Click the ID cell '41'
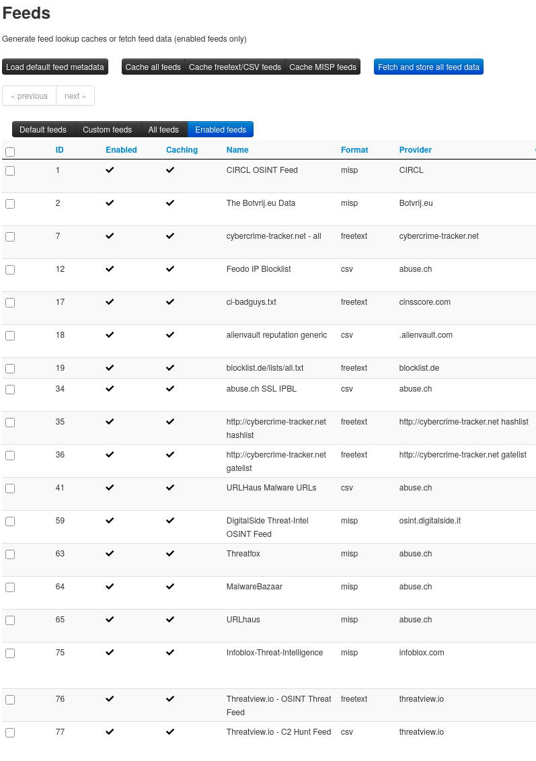The height and width of the screenshot is (761, 536). tap(60, 488)
